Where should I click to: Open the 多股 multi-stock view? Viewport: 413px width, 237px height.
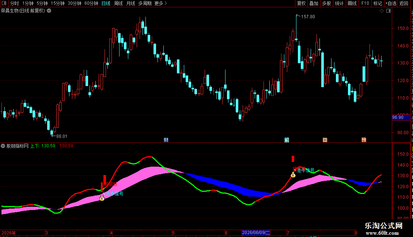[x=326, y=3]
